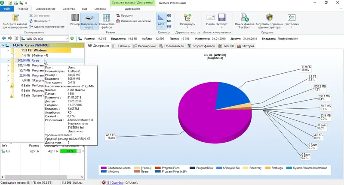Switch to Размер mode
Viewport: 344px width, 185px height.
pos(75,20)
